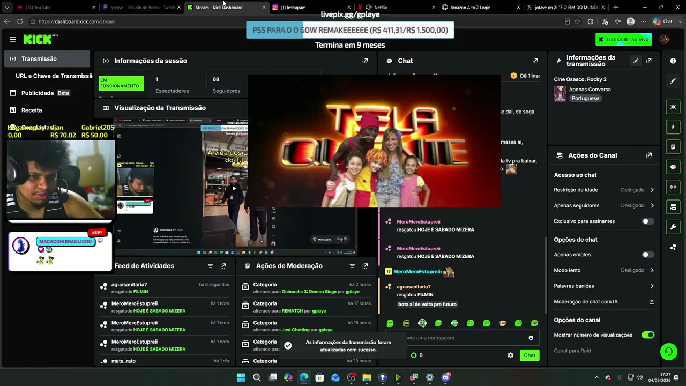Image resolution: width=686 pixels, height=386 pixels.
Task: Toggle the channel actions widget in right sidebar
Action: point(673,206)
